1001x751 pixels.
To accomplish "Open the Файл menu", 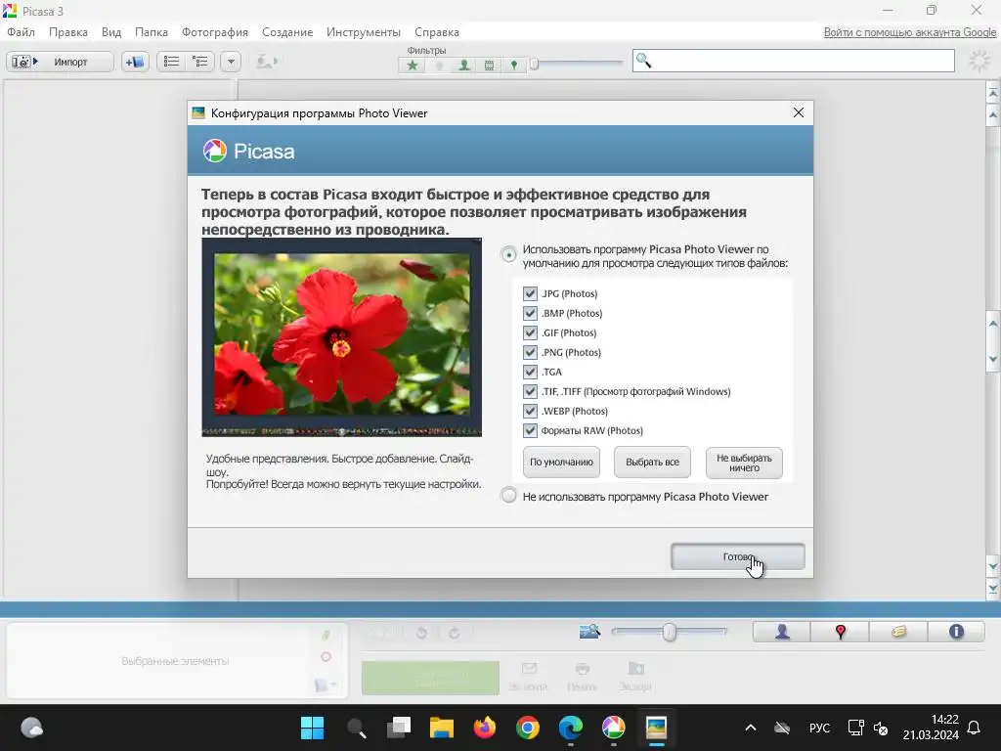I will coord(22,32).
